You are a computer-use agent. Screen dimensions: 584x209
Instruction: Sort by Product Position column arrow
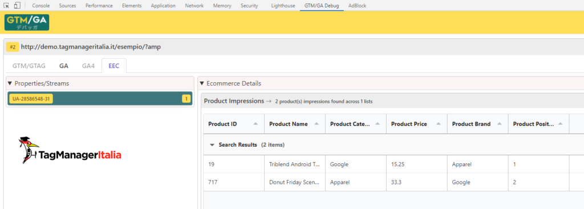pyautogui.click(x=560, y=124)
